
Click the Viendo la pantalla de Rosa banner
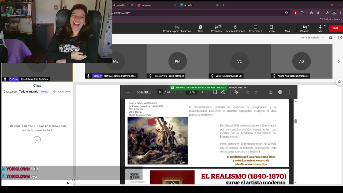(198, 87)
